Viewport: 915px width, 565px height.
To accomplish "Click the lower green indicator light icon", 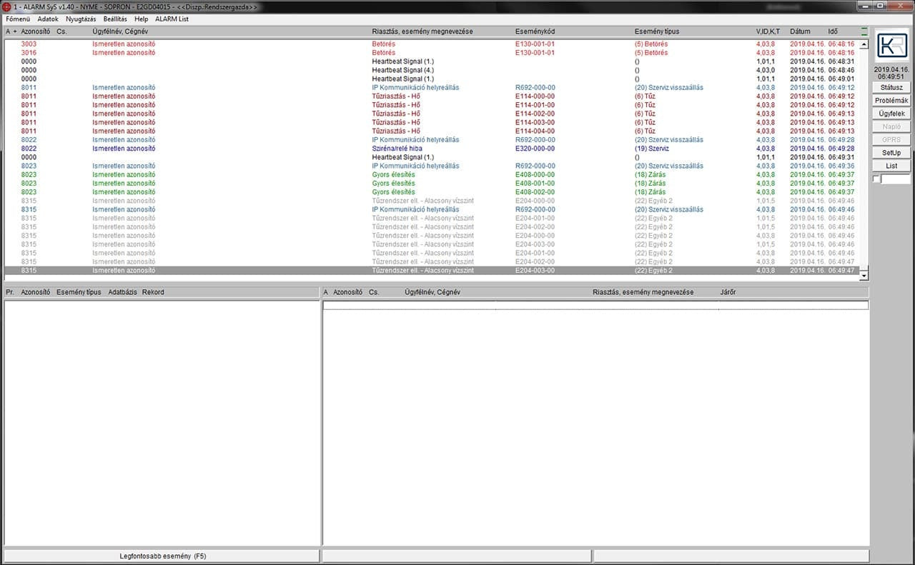I will point(865,34).
